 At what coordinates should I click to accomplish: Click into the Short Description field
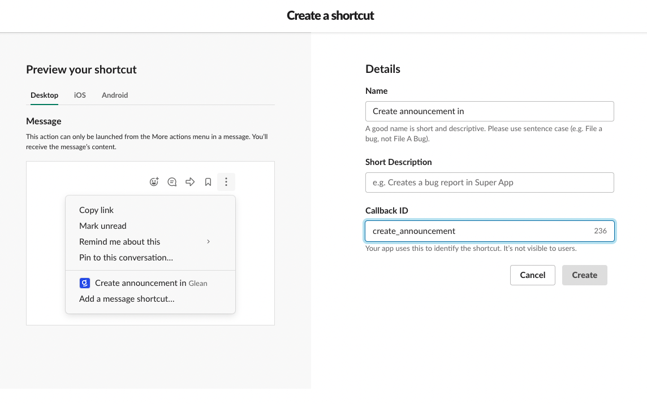click(x=489, y=183)
